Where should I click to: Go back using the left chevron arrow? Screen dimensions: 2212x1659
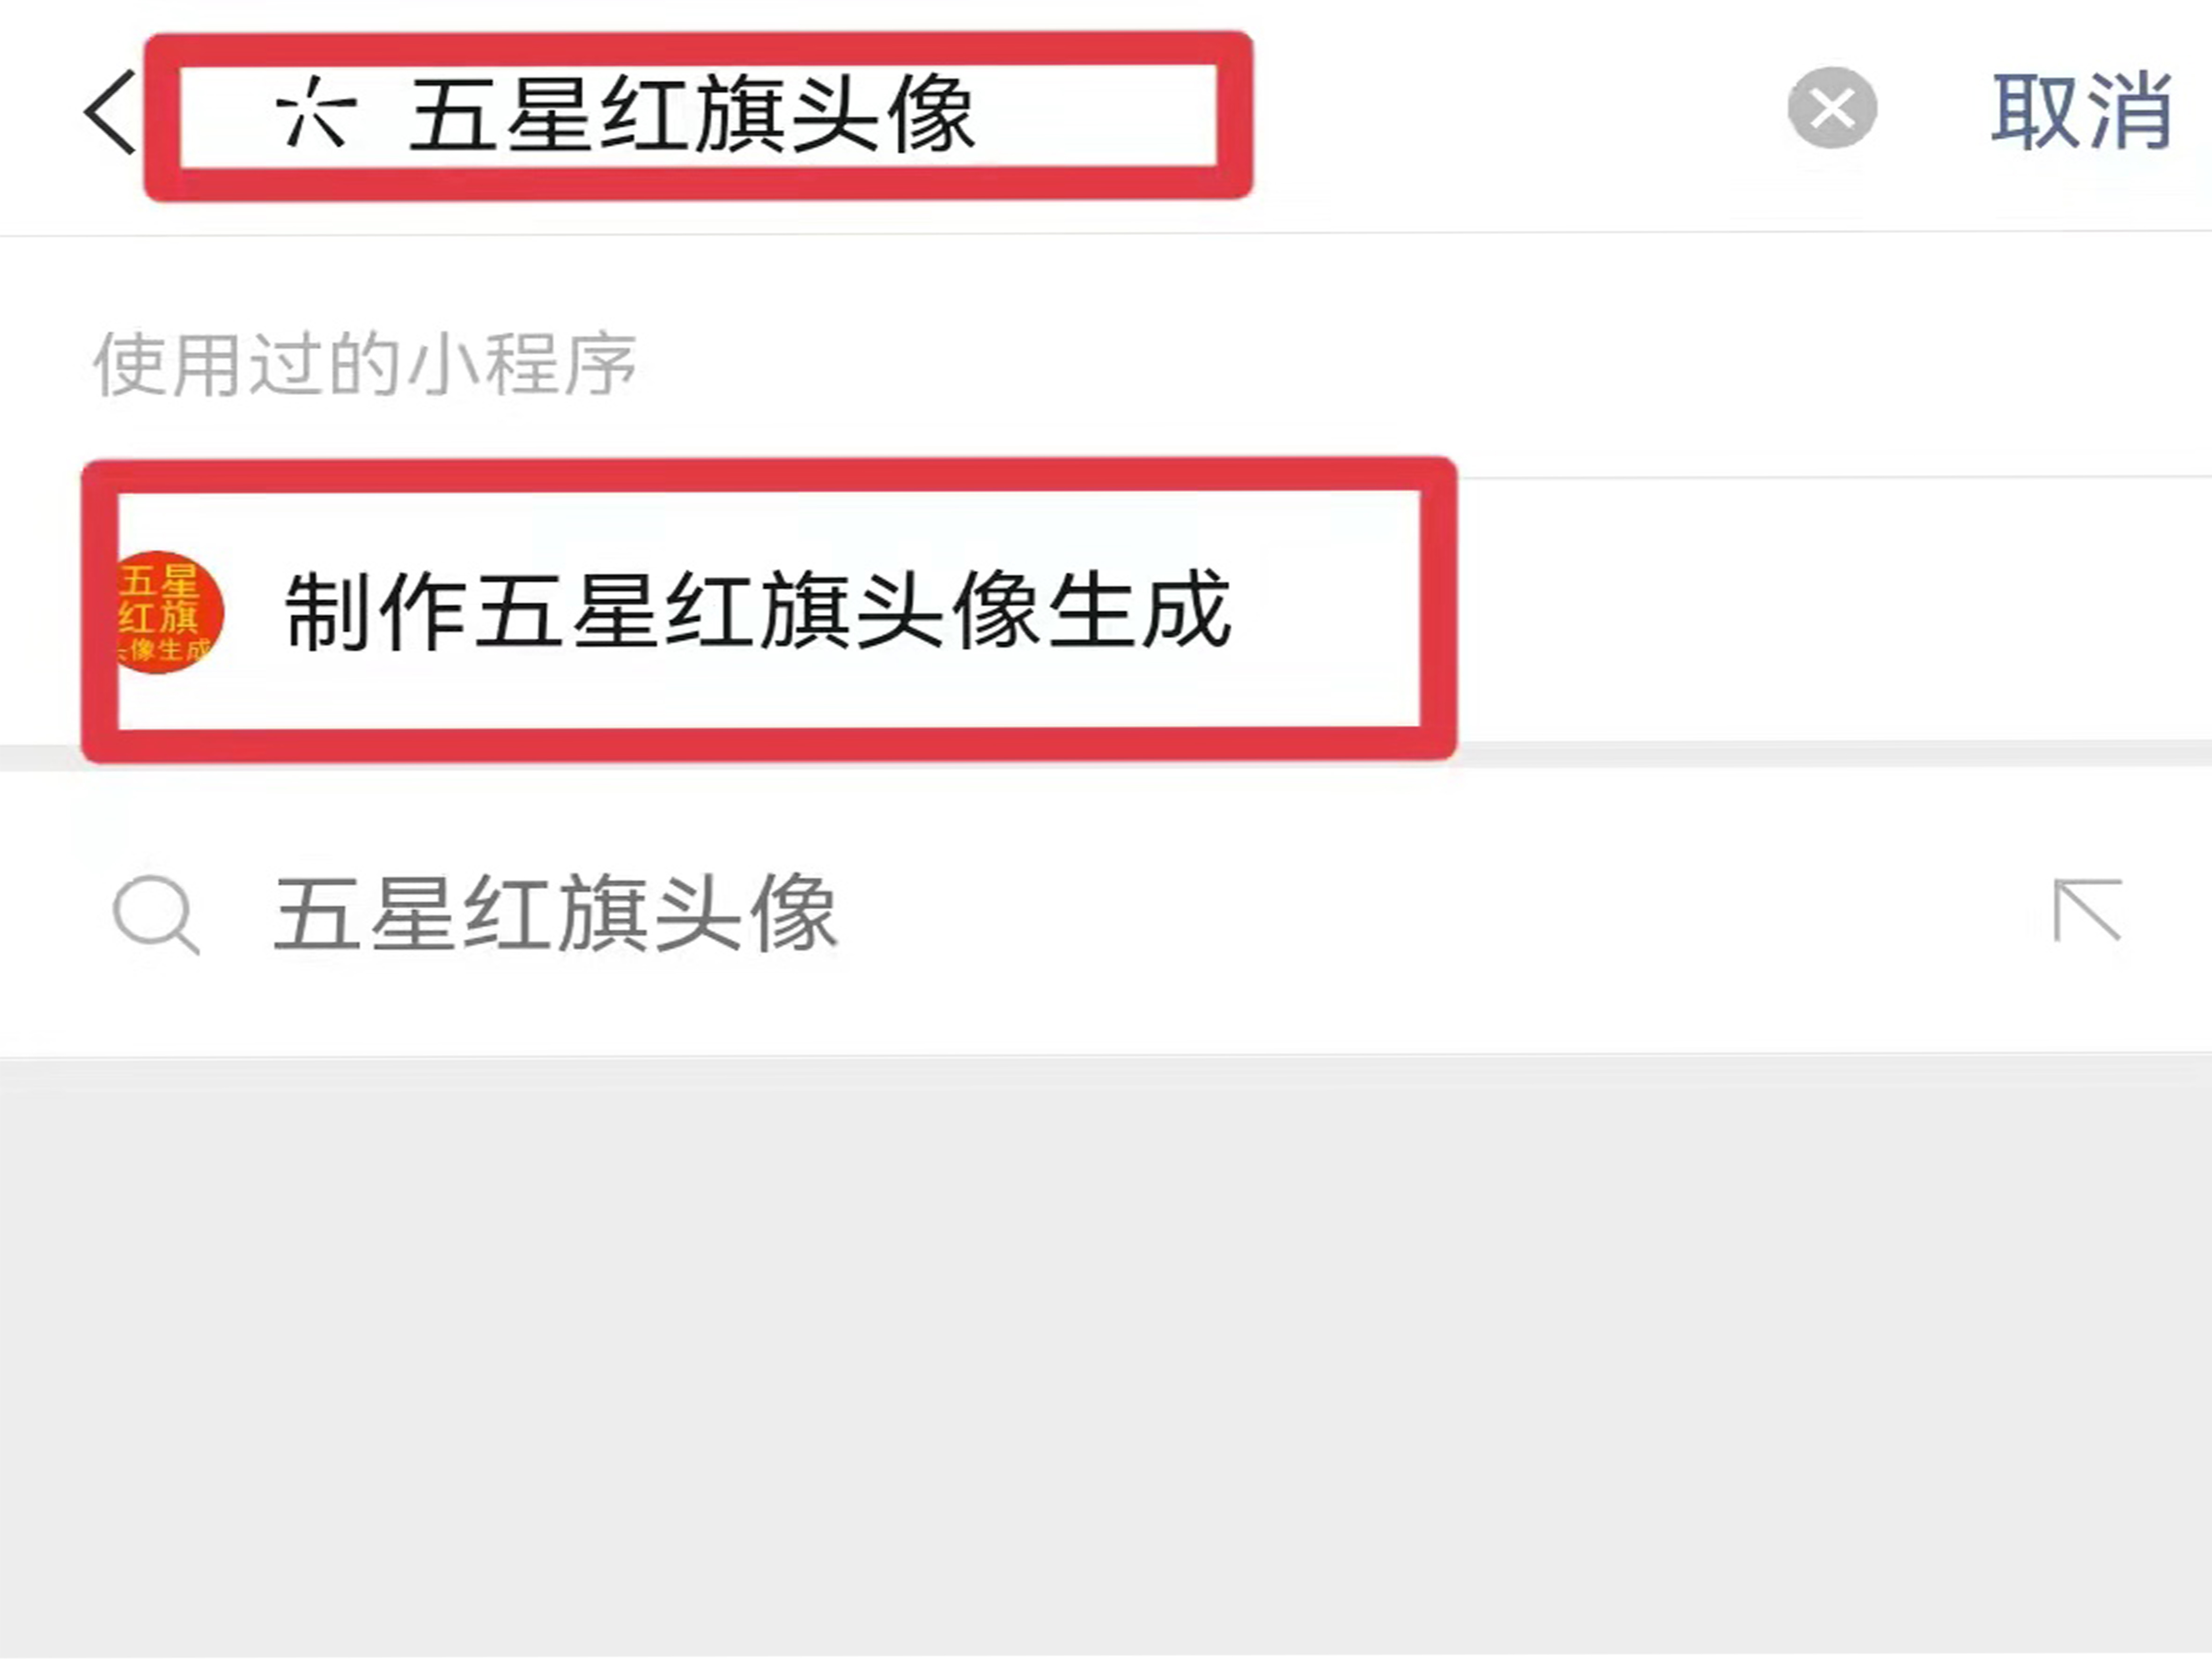click(x=110, y=112)
